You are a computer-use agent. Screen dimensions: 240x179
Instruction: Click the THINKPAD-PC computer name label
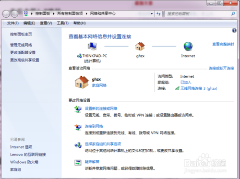(95, 56)
